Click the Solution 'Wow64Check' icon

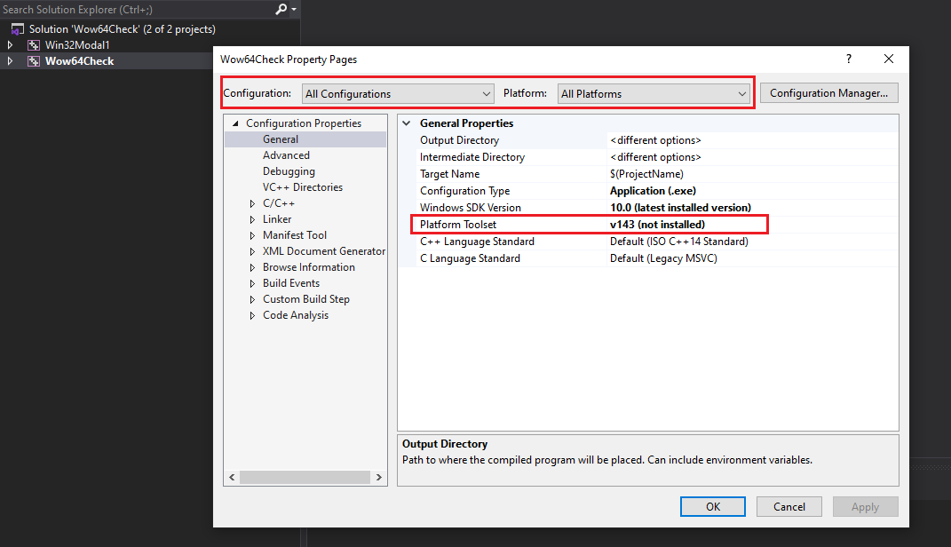click(x=18, y=29)
